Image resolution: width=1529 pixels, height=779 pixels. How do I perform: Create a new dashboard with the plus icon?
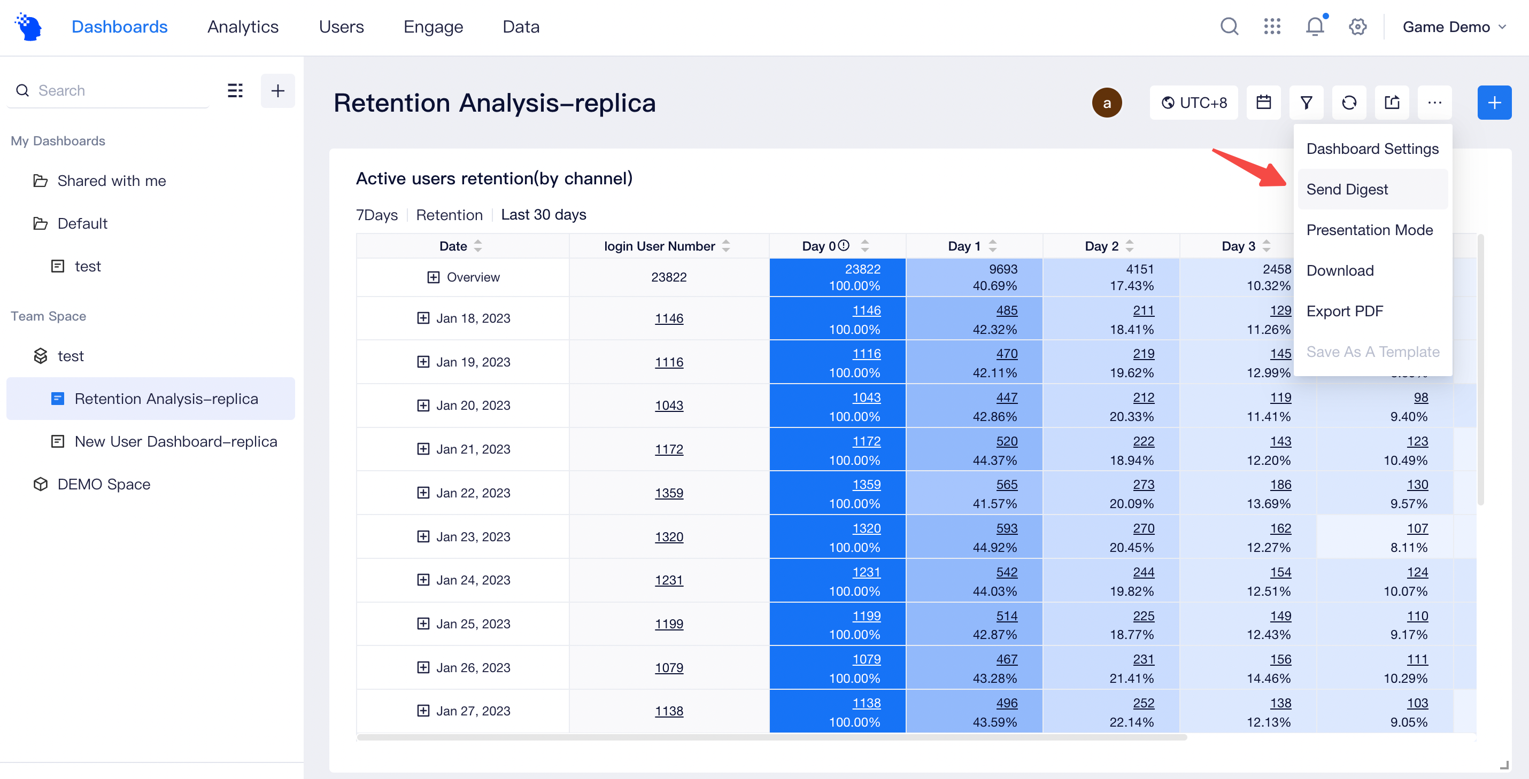coord(277,90)
